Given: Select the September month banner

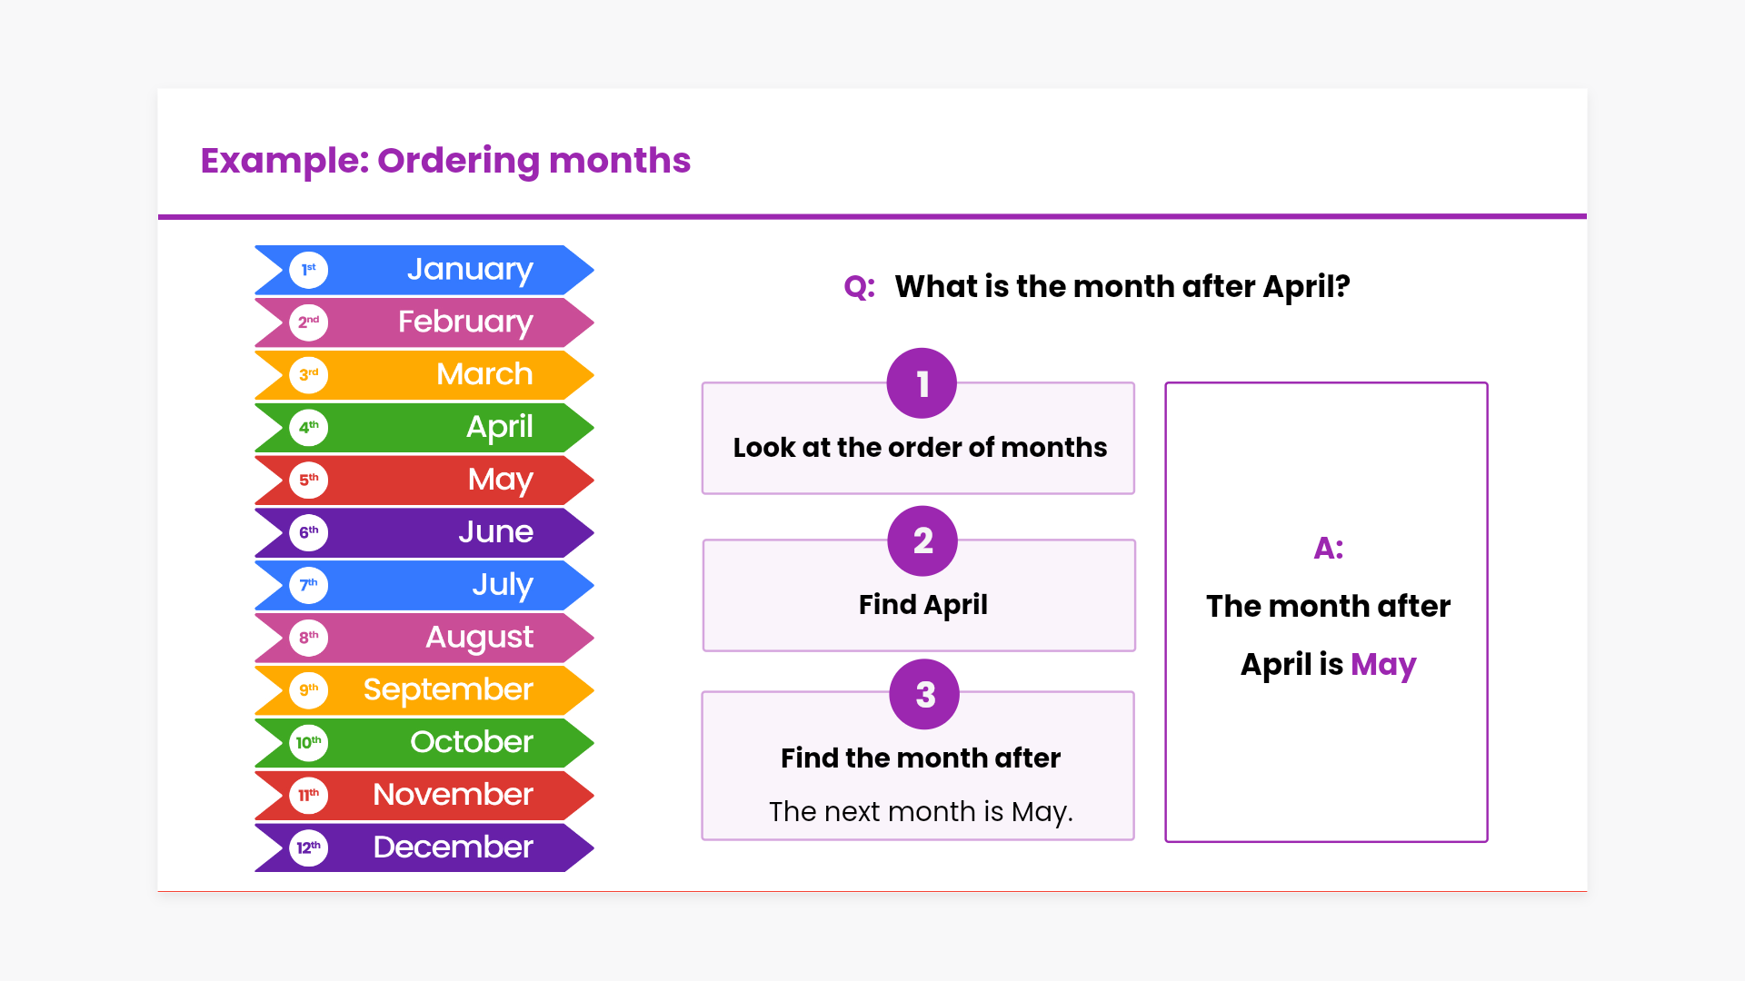Looking at the screenshot, I should click(425, 690).
